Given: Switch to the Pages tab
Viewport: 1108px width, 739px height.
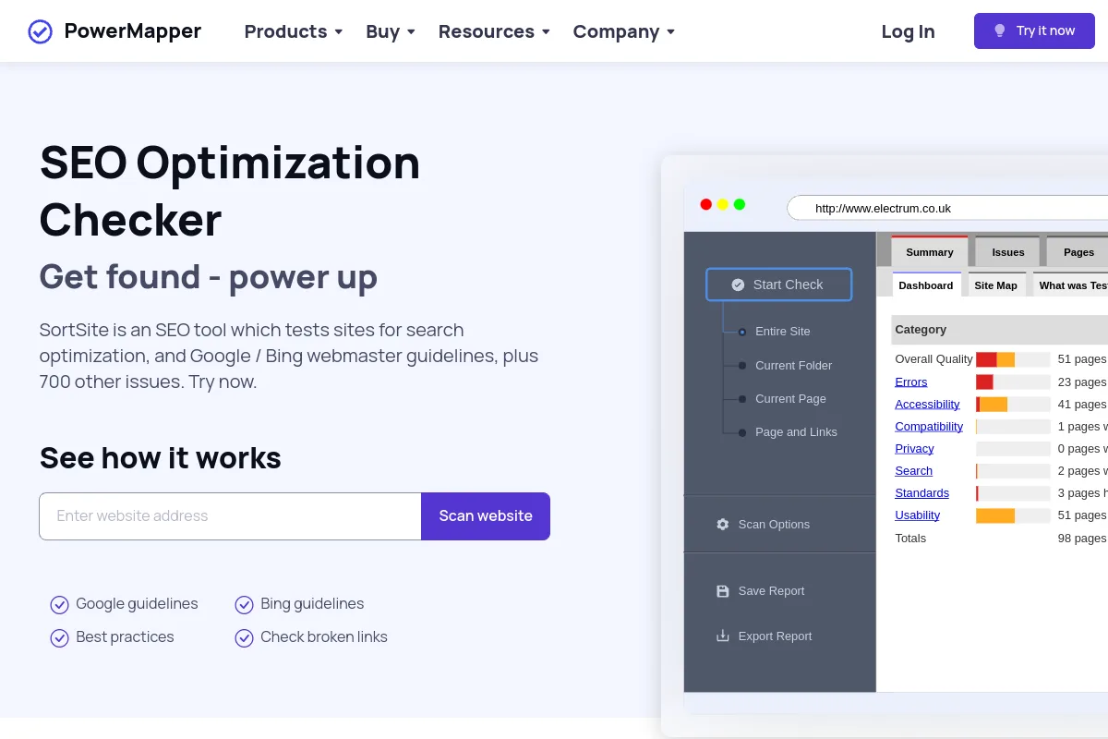Looking at the screenshot, I should coord(1078,252).
